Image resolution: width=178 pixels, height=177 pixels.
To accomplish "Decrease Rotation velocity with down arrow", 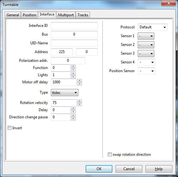I will point(79,105).
